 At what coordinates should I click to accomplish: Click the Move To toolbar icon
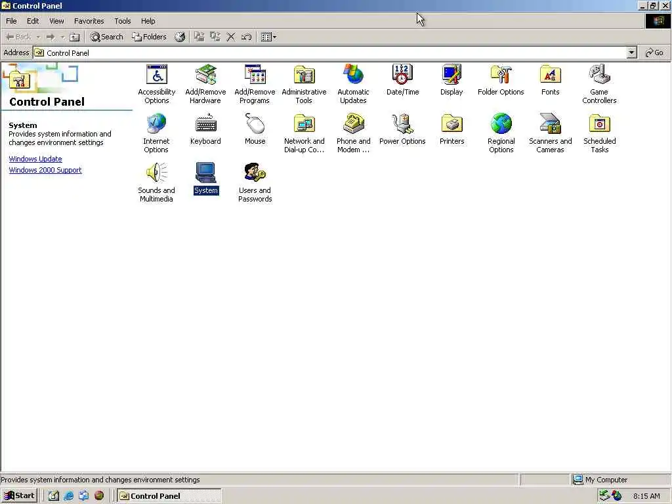coord(199,37)
